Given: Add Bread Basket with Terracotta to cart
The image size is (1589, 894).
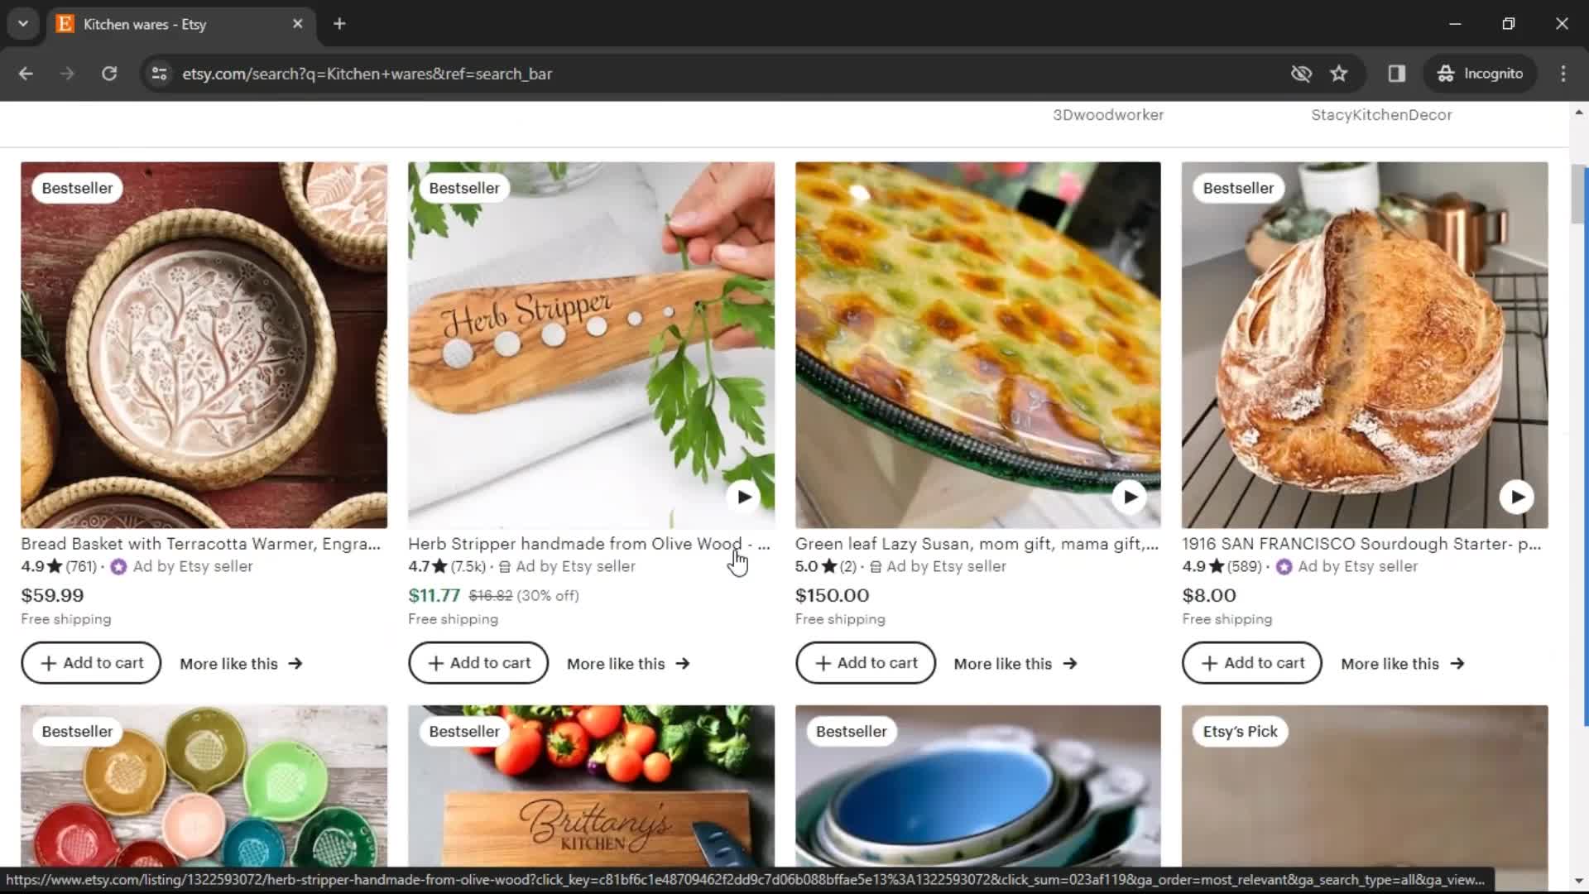Looking at the screenshot, I should pyautogui.click(x=92, y=662).
